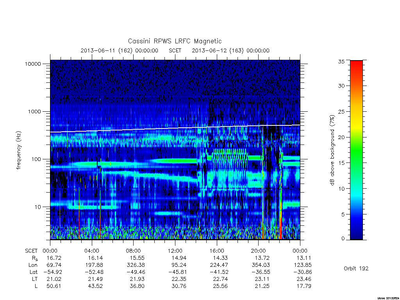Select the 1000 Hz frequency tick label

(34, 111)
